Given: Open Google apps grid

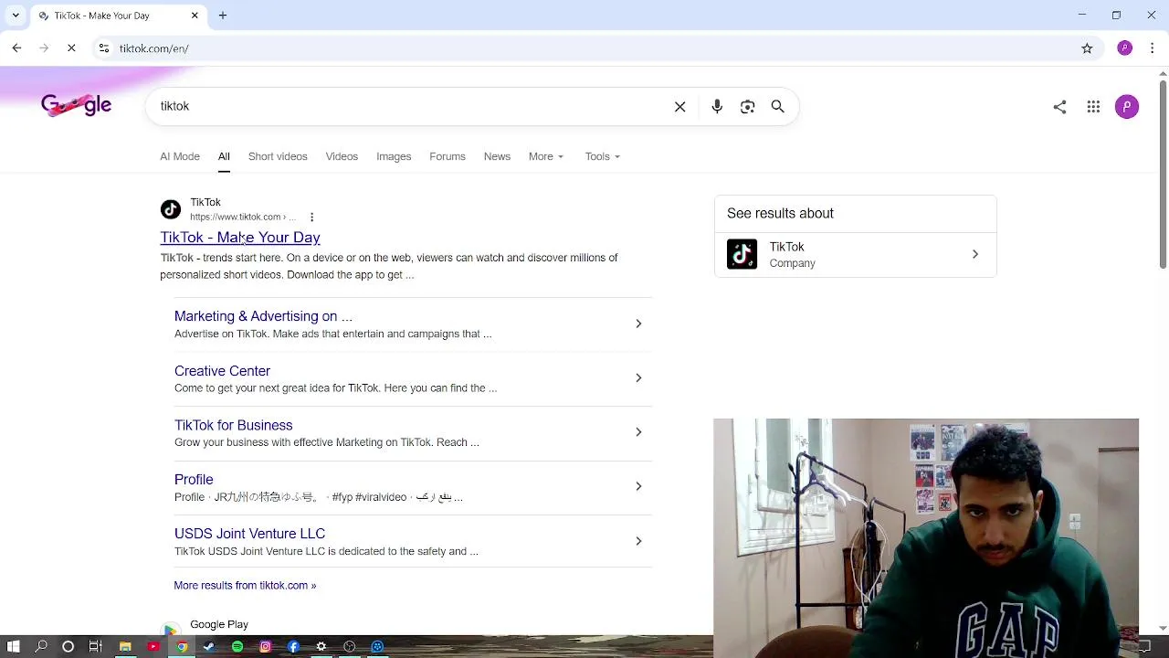Looking at the screenshot, I should (1093, 107).
